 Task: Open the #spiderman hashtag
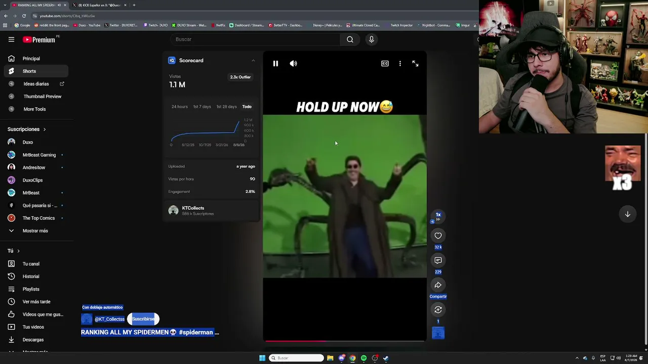[x=196, y=333]
